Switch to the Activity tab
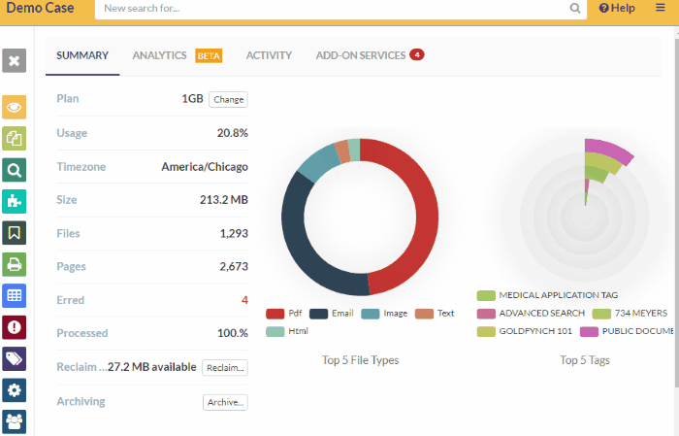This screenshot has width=679, height=436. tap(269, 55)
